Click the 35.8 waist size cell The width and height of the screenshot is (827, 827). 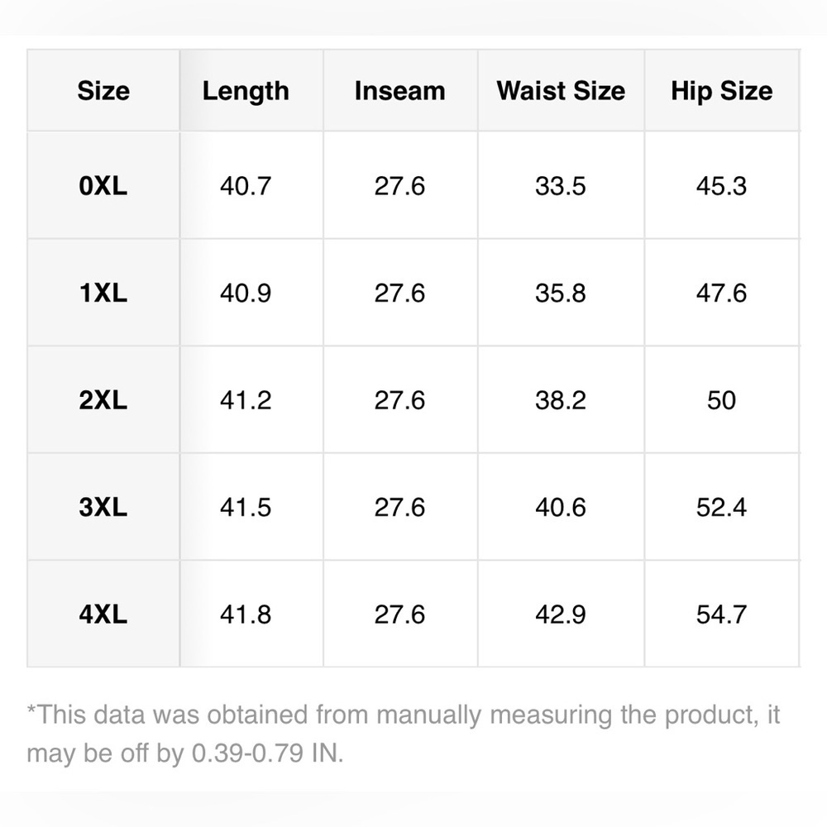point(561,294)
